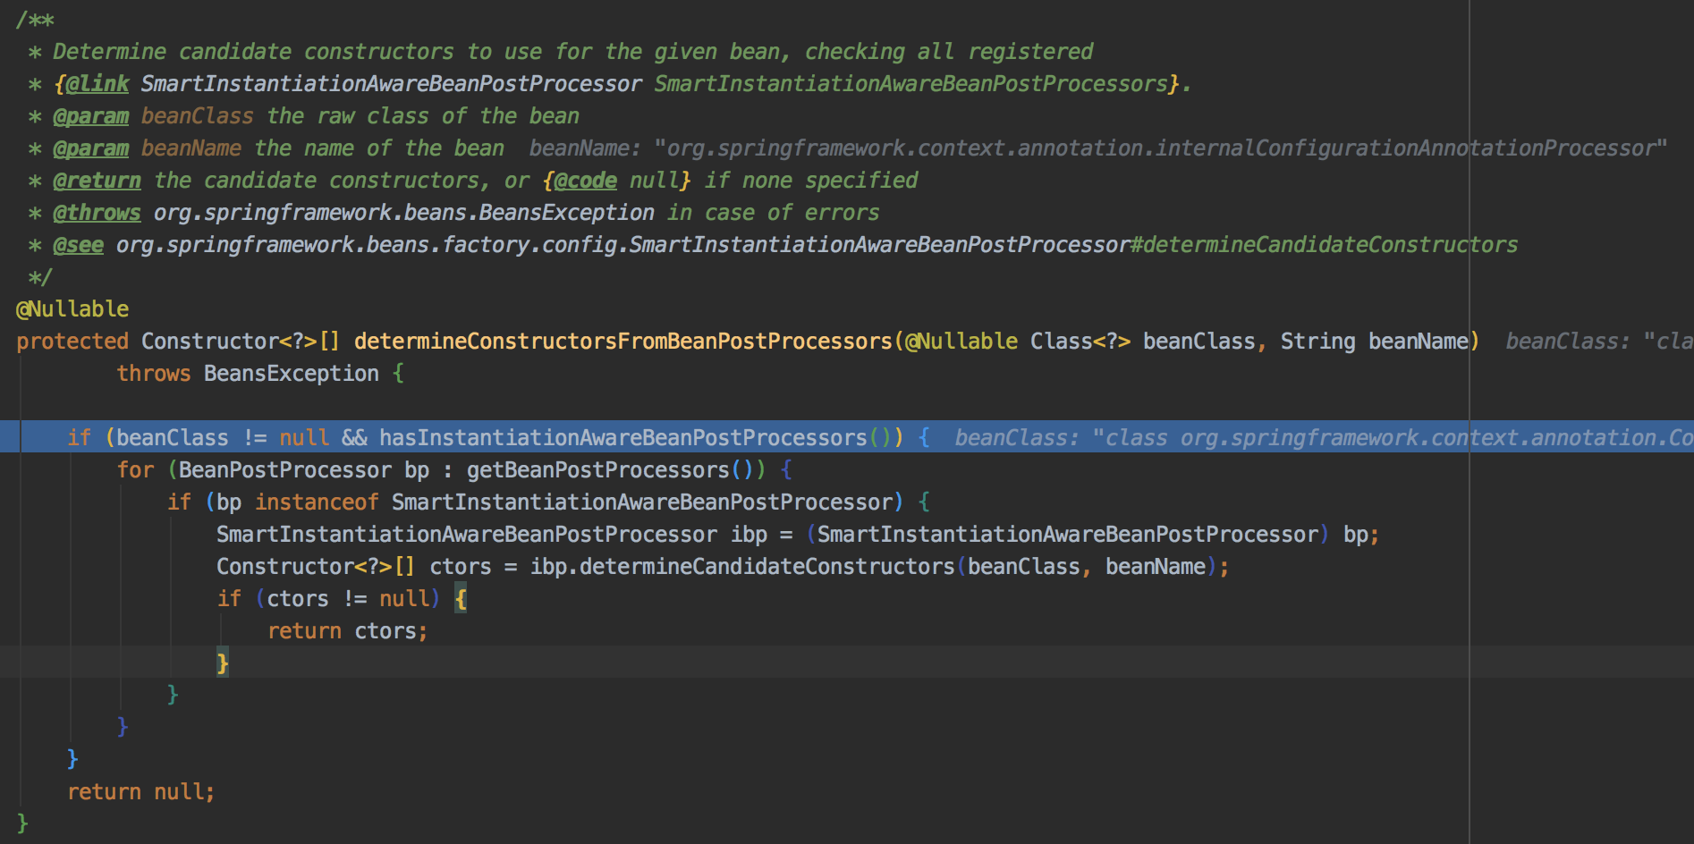Click the @see Javadoc tag
This screenshot has width=1694, height=844.
[79, 245]
